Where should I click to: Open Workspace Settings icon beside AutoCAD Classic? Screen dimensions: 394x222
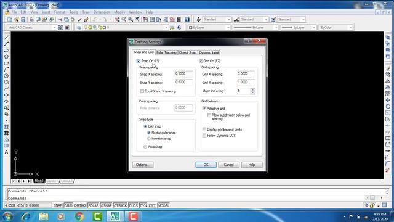pyautogui.click(x=60, y=27)
